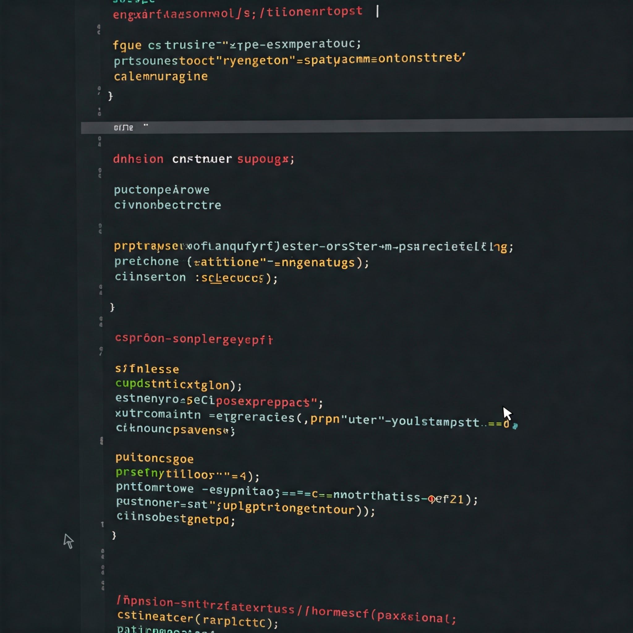The width and height of the screenshot is (633, 633).
Task: Click the text cursor after 'tiionenrtopst'
Action: click(377, 11)
